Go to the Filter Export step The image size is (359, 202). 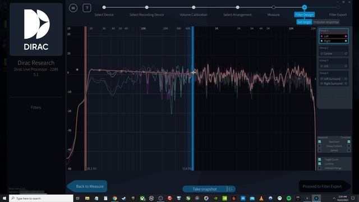click(x=338, y=15)
